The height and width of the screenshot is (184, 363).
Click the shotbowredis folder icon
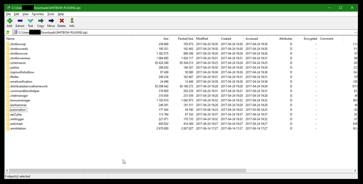8,49
